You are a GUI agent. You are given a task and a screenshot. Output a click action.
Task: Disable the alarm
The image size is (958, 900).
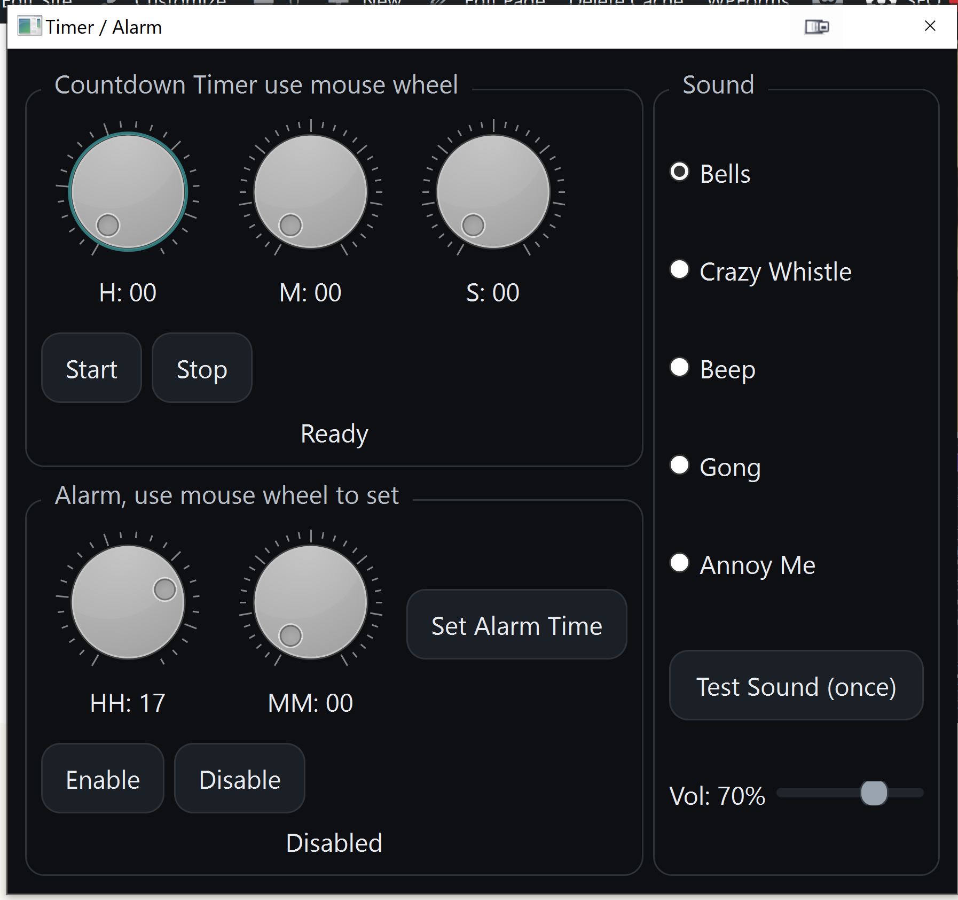(240, 779)
